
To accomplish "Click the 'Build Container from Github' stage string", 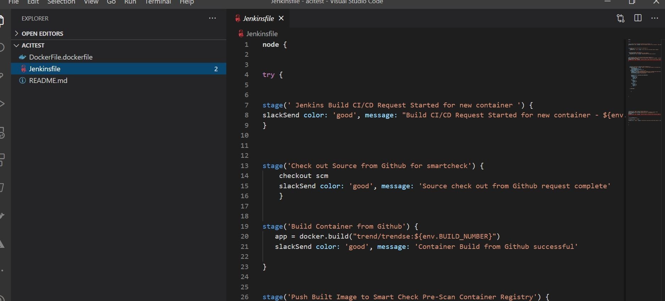I will click(346, 227).
